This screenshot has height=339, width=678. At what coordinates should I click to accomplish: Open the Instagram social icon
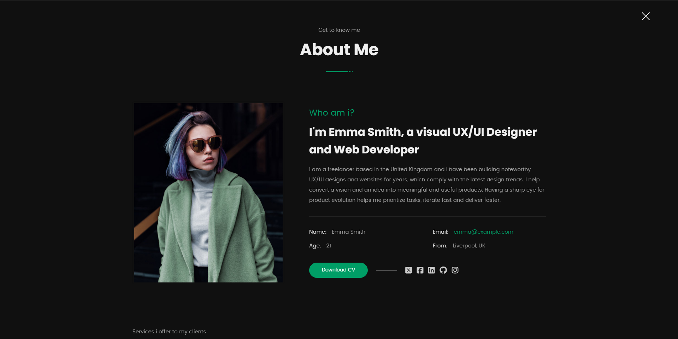click(455, 270)
